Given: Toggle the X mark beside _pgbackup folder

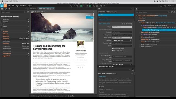Looking at the screenshot, I should 28,19.
